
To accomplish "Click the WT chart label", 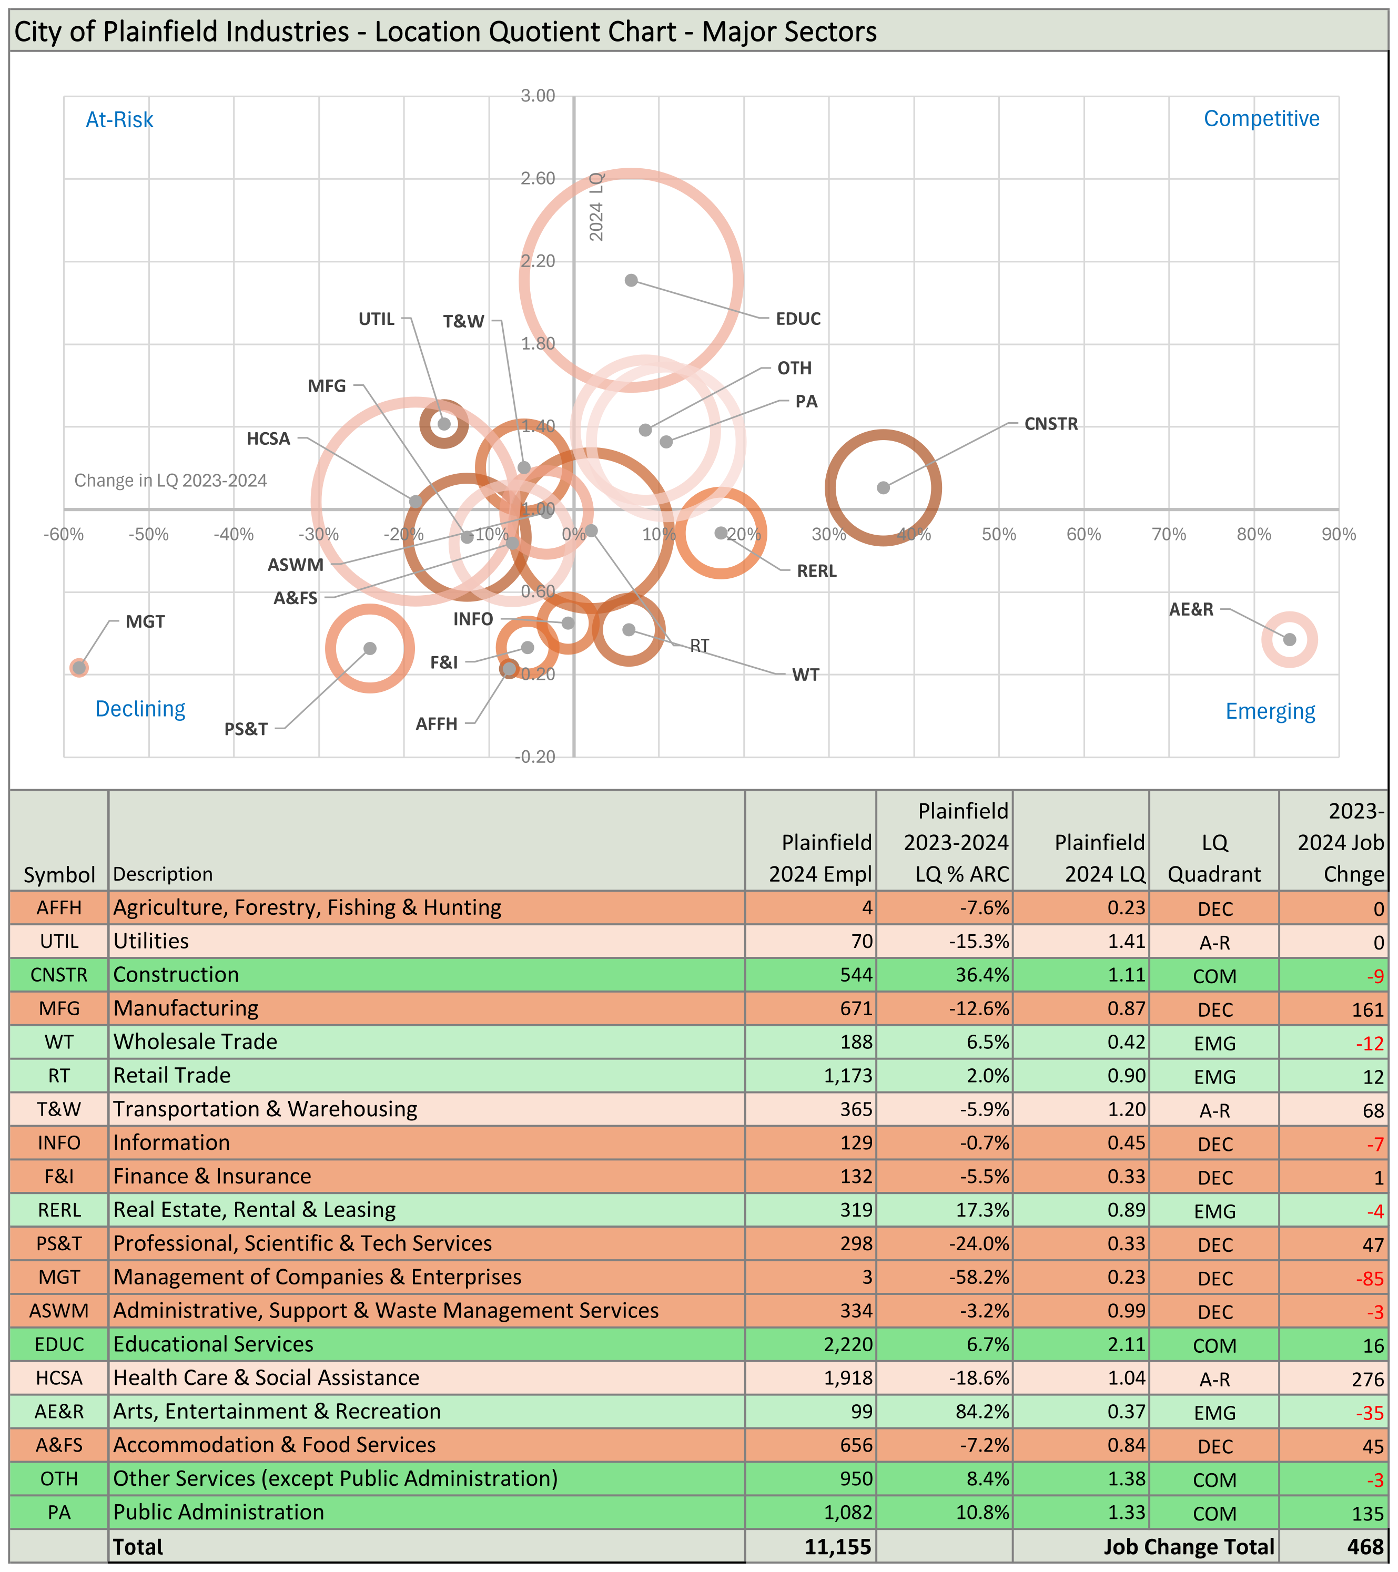I will 806,675.
